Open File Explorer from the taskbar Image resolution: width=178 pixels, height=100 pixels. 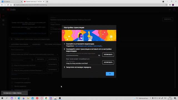point(28,98)
